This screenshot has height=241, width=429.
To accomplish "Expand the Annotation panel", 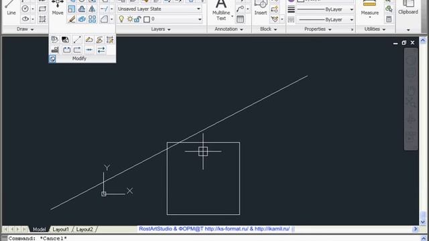I will pos(229,29).
